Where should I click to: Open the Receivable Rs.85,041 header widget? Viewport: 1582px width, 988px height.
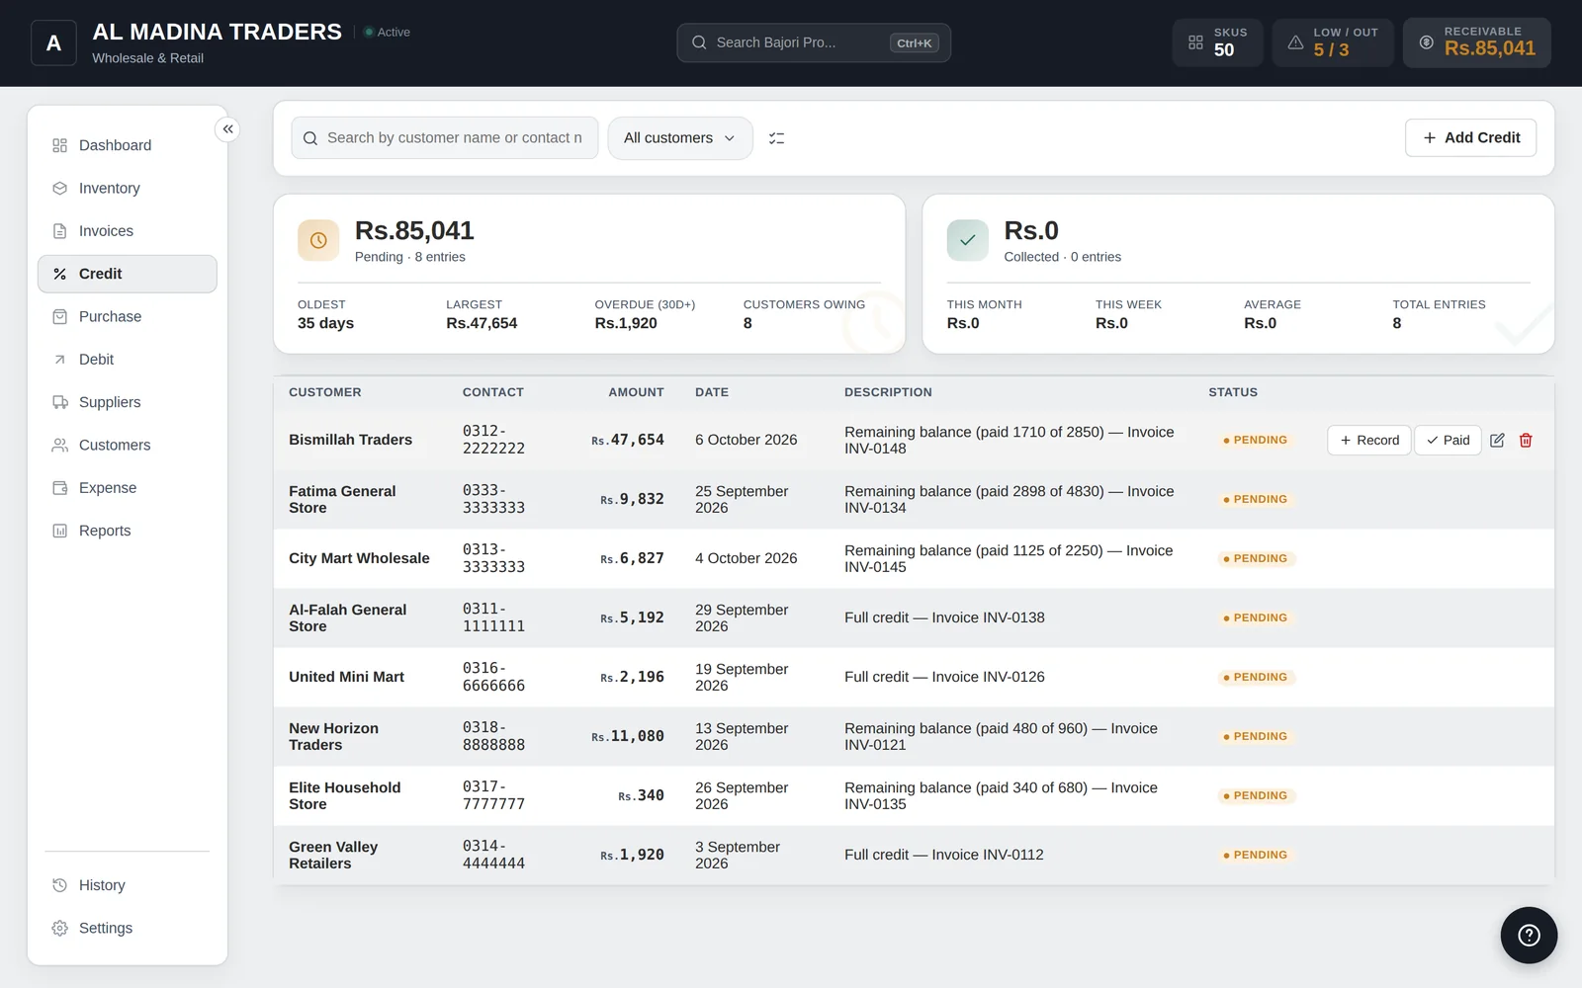click(x=1477, y=42)
